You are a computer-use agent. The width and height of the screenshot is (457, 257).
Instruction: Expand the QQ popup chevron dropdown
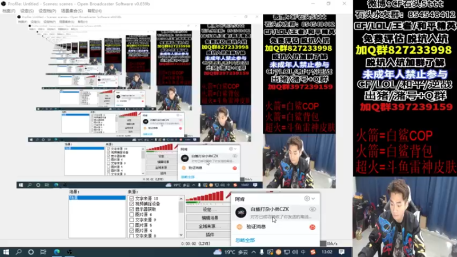(313, 199)
